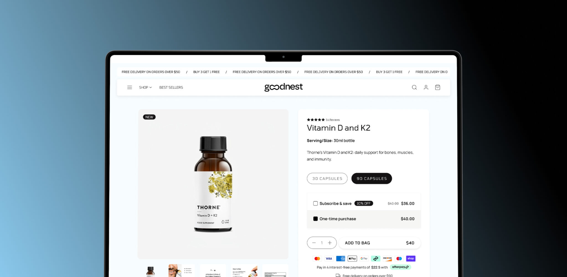Choose the 30 Capsules option
This screenshot has width=567, height=277.
coord(327,179)
